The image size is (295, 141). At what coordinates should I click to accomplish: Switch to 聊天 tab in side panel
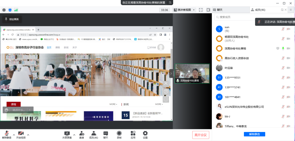[x=231, y=10]
